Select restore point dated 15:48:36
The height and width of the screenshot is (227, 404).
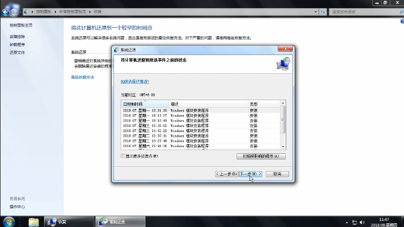pyautogui.click(x=200, y=146)
